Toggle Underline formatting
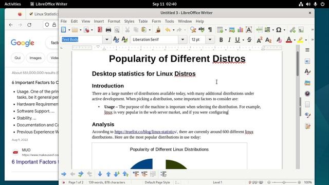 237,40
